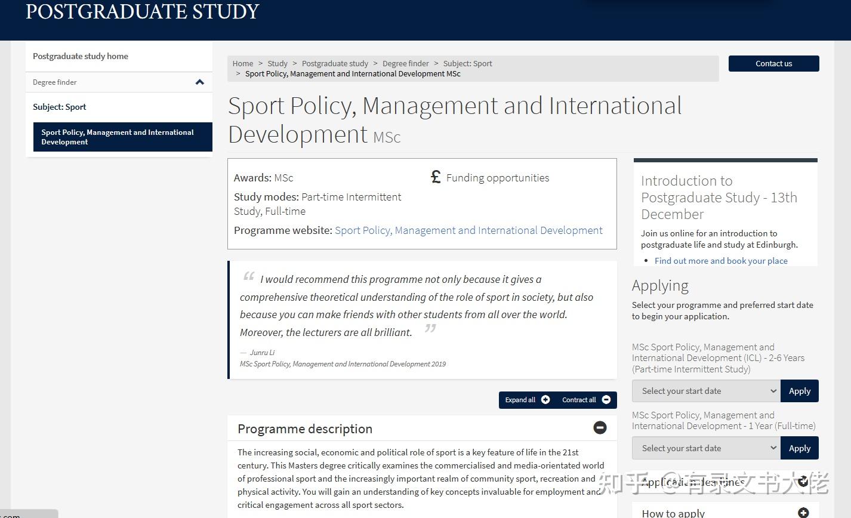Open Subject: Sport breadcrumb link

coord(468,63)
